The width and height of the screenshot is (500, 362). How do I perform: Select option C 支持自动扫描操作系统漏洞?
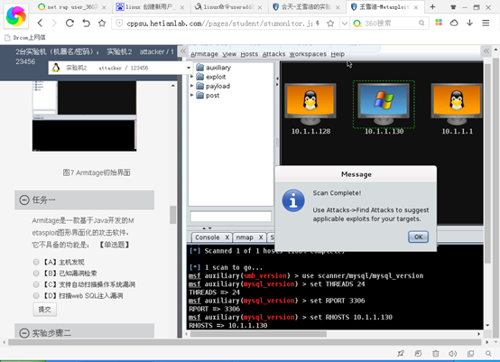coord(36,284)
